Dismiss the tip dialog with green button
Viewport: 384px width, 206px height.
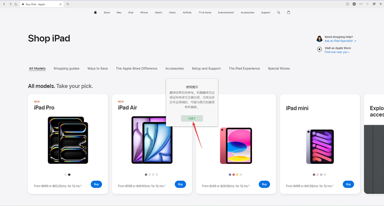(x=192, y=118)
